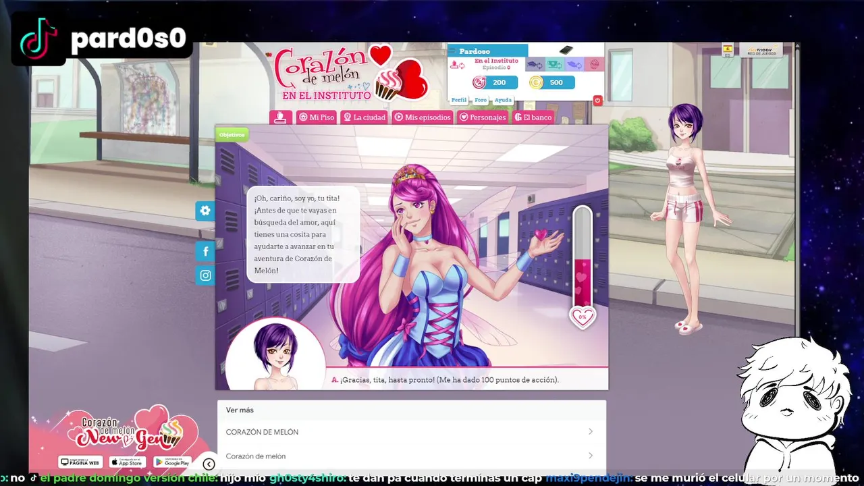
Task: Click the action points PA icon
Action: (479, 82)
